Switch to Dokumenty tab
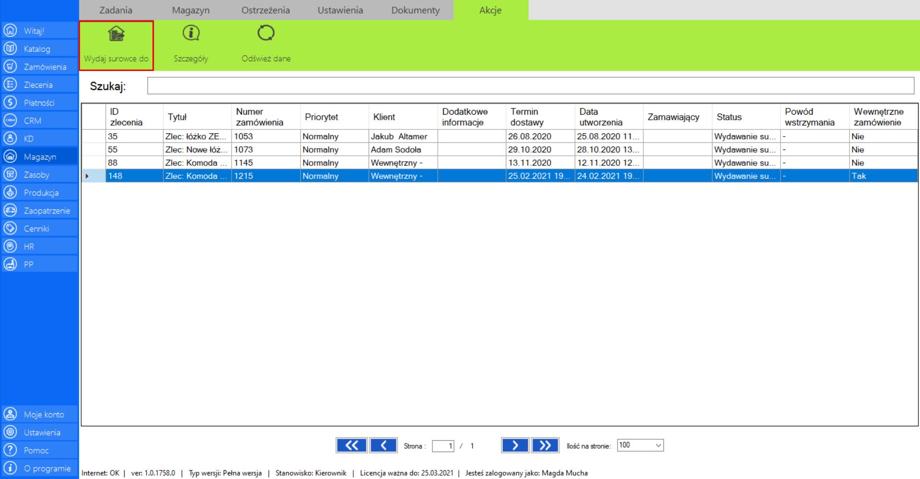This screenshot has height=479, width=920. pyautogui.click(x=415, y=10)
